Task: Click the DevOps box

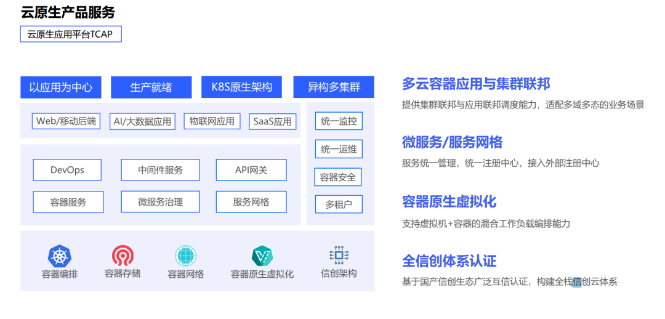Action: coord(67,170)
